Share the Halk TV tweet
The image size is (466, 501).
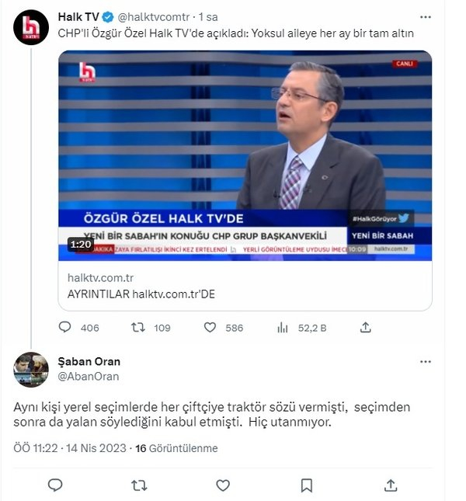click(366, 328)
